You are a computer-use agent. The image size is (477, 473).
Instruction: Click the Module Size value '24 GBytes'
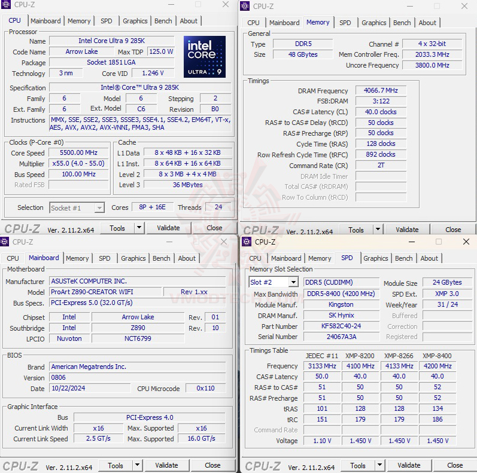(x=447, y=282)
